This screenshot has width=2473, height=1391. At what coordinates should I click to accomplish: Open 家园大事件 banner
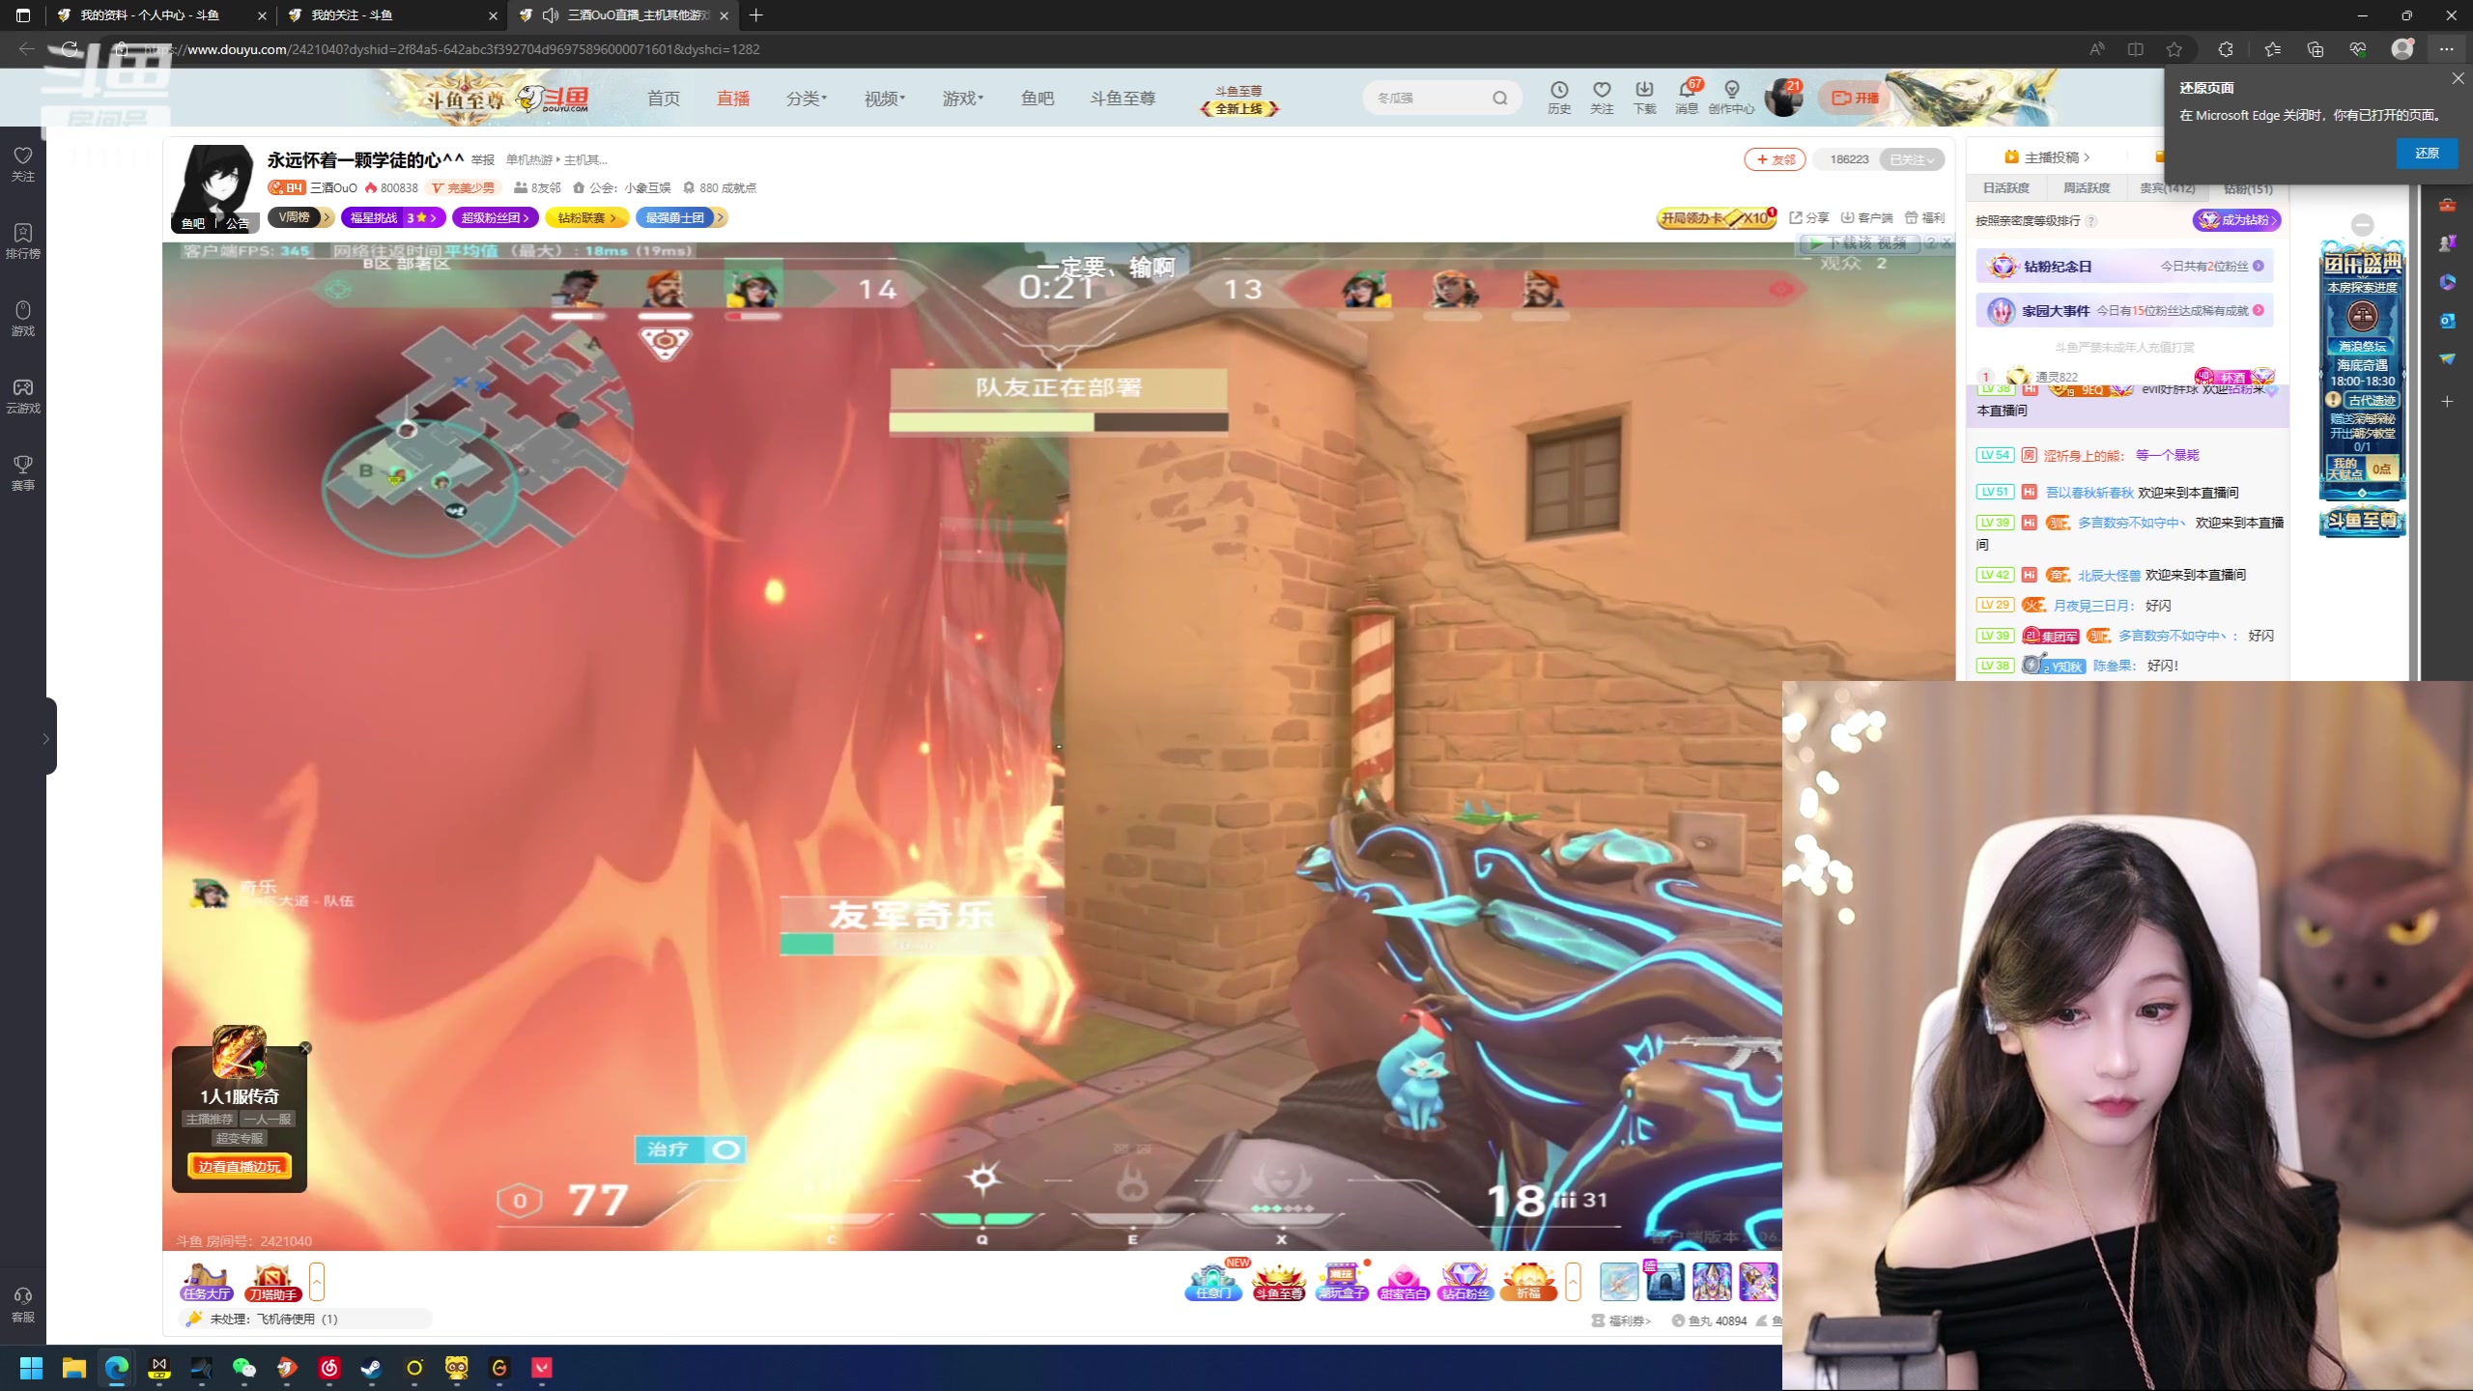[2123, 311]
